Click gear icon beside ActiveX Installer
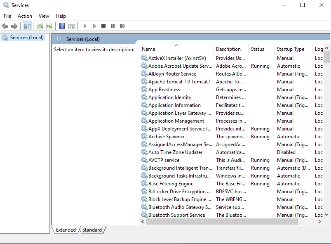This screenshot has height=244, width=331. click(x=144, y=58)
